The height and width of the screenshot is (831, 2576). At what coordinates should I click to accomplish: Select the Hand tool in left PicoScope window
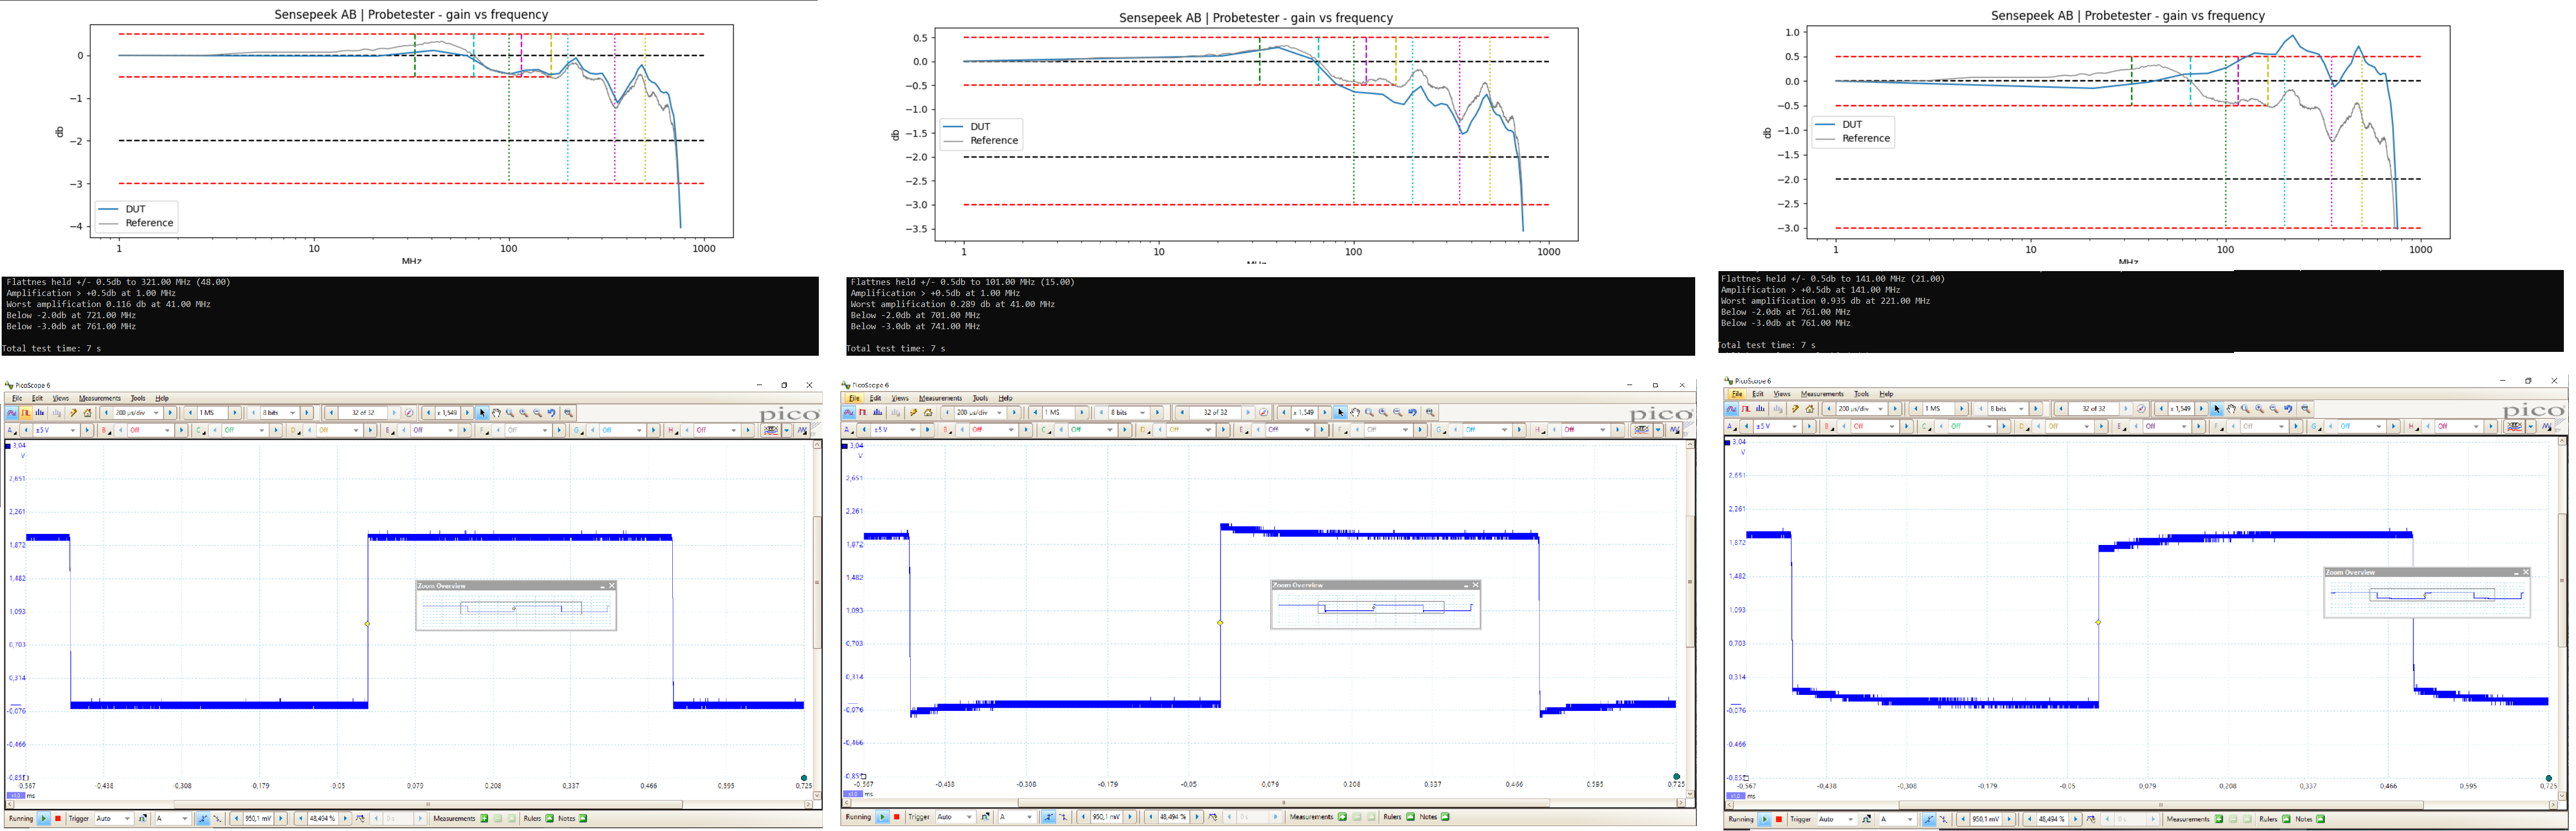(496, 413)
